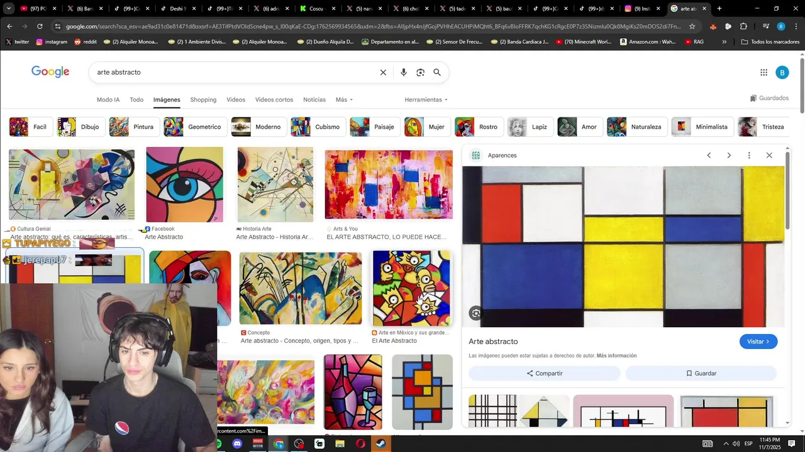Switch to the Videos tab
Image resolution: width=805 pixels, height=452 pixels.
coord(236,100)
